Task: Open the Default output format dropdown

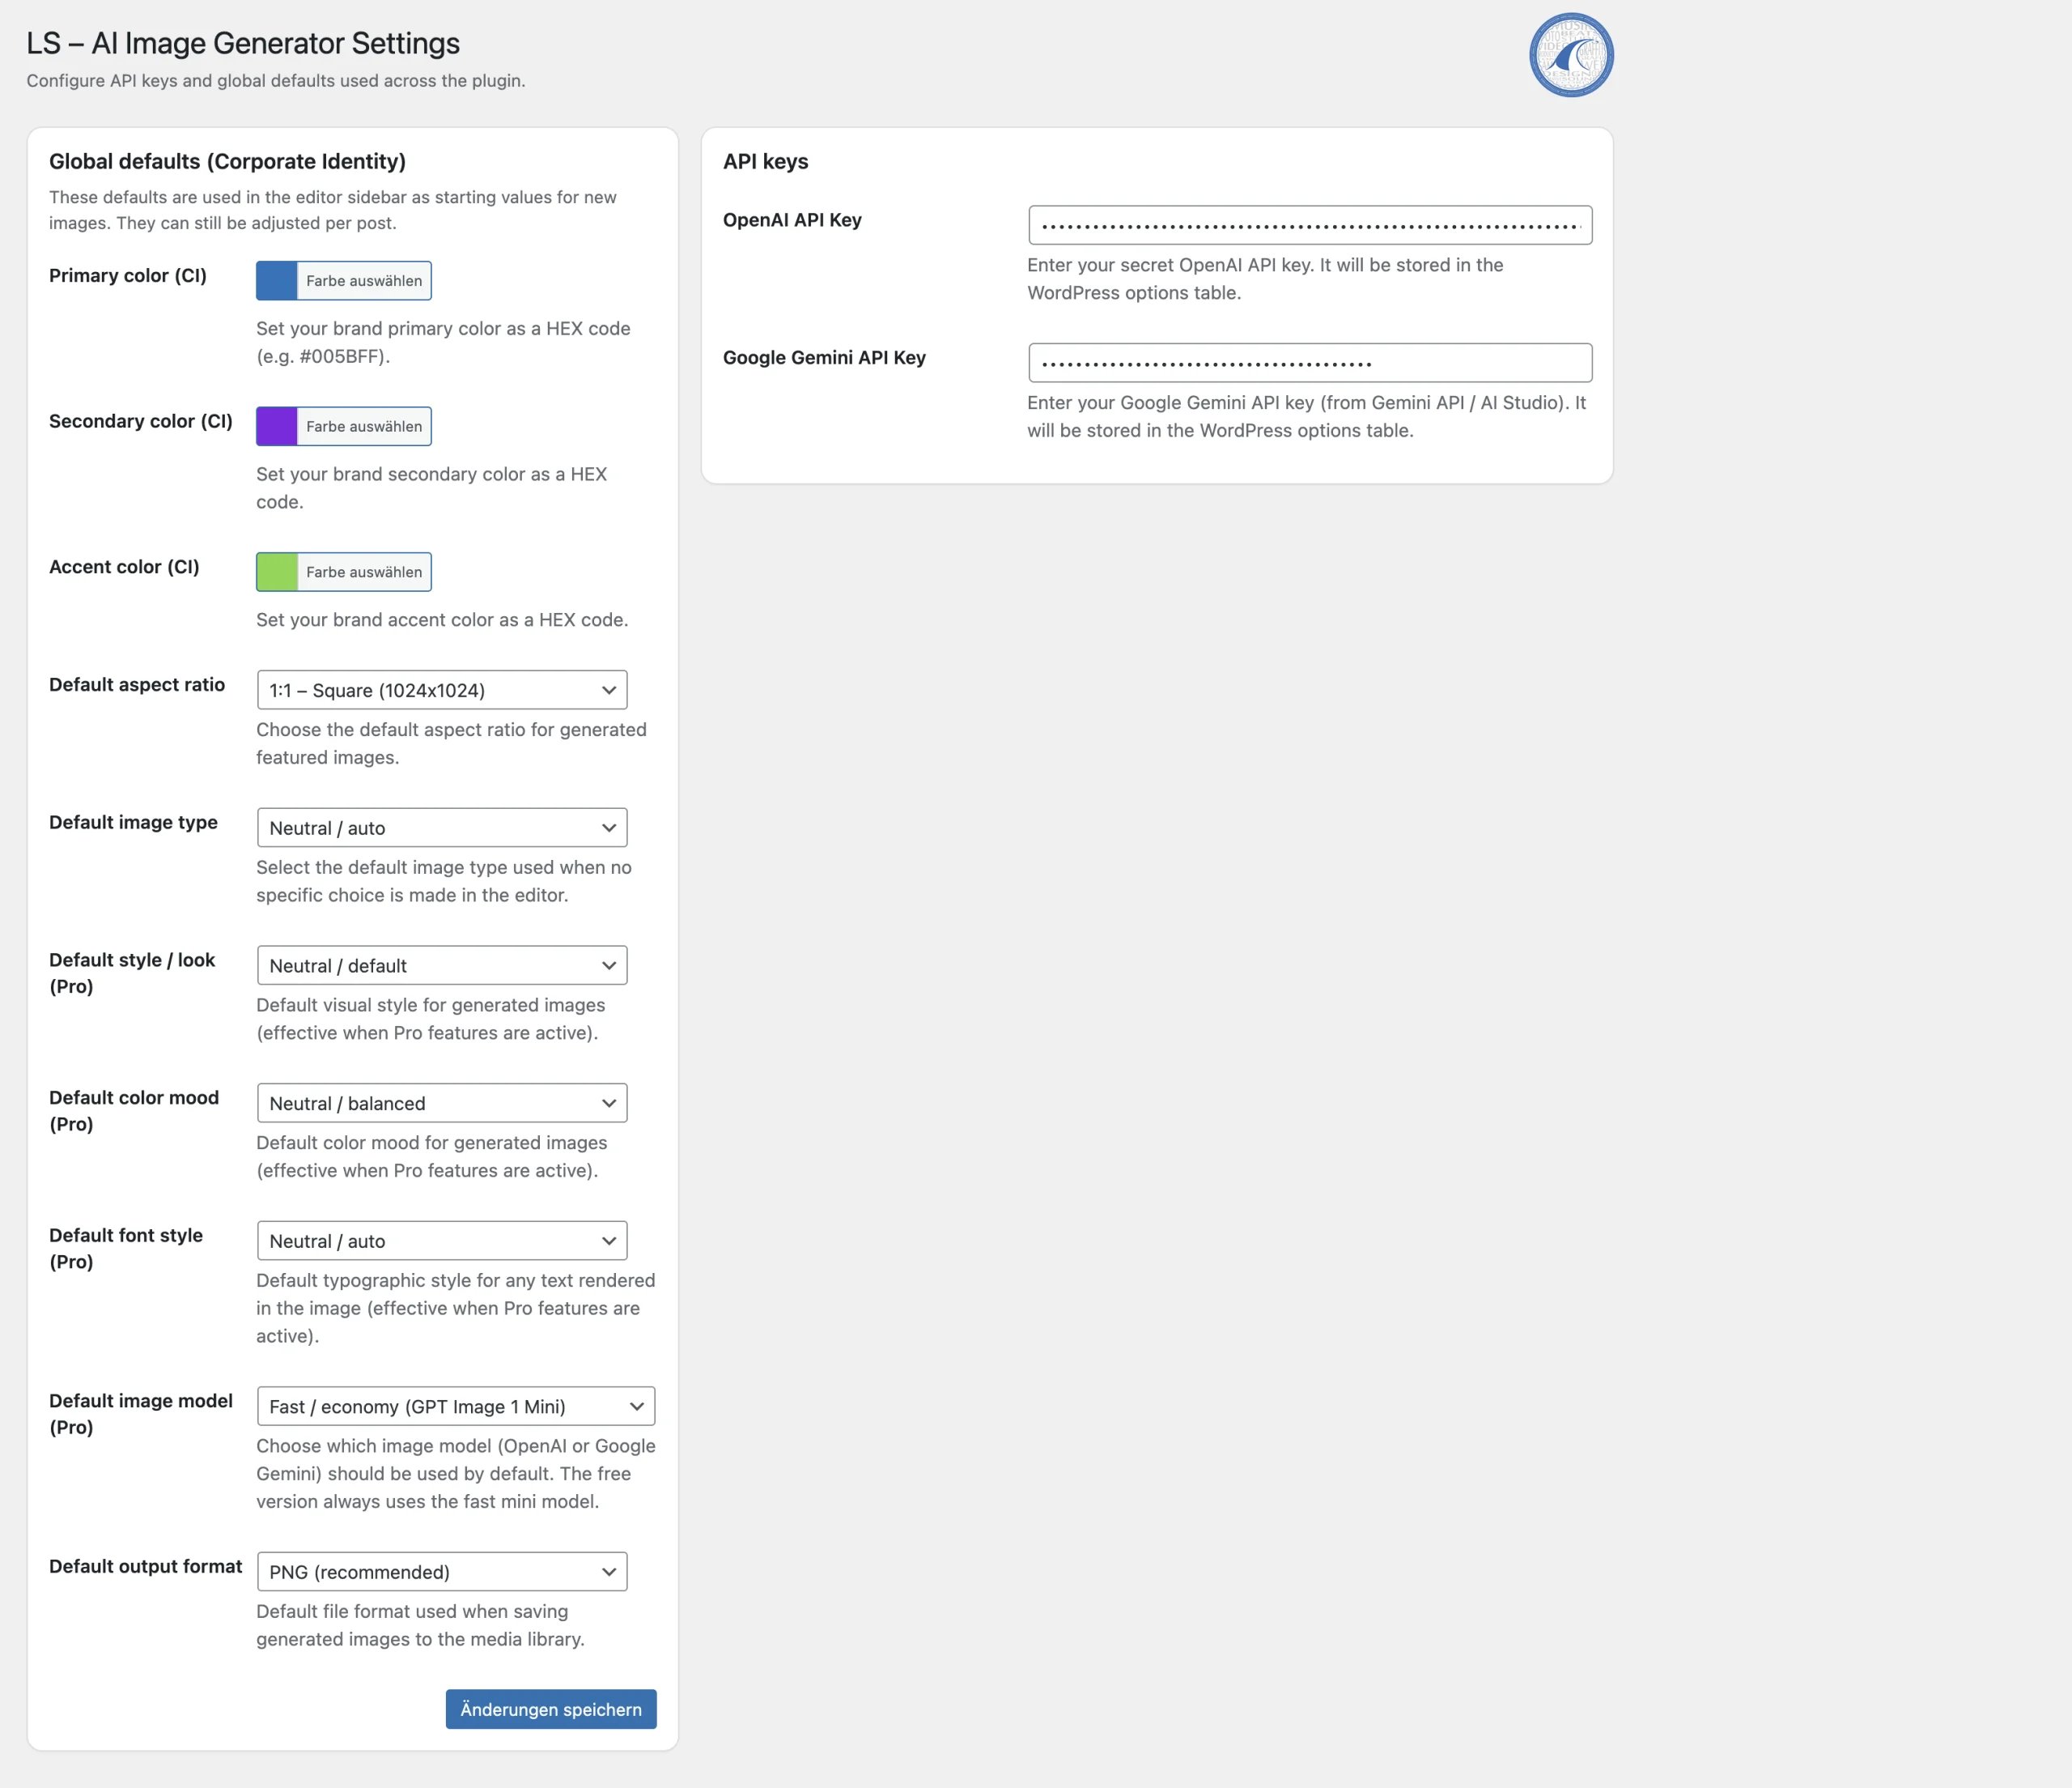Action: [x=441, y=1571]
